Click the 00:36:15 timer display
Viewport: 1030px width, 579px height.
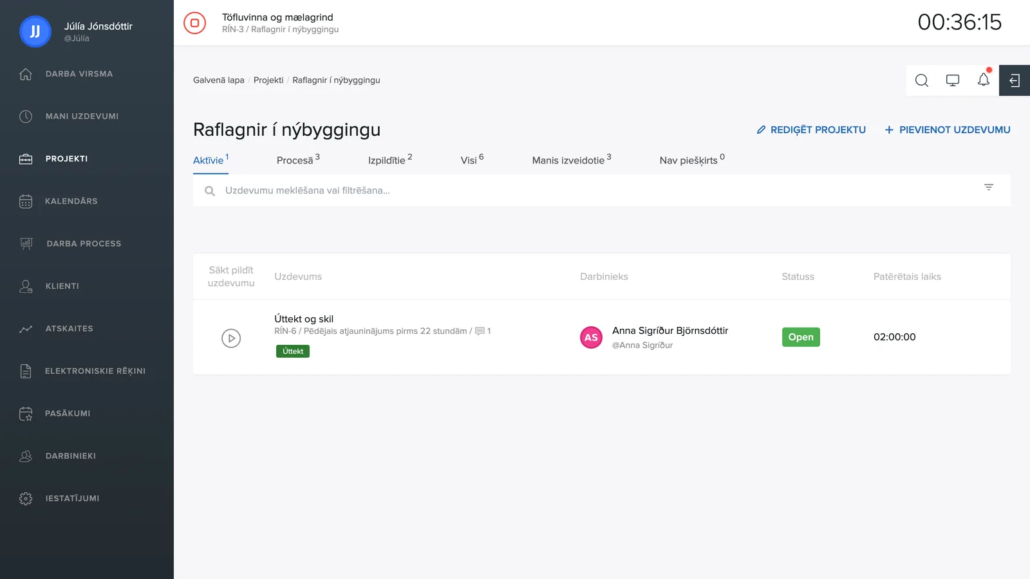(959, 23)
